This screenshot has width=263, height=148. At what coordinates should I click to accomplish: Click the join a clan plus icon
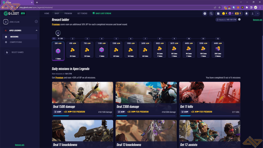pyautogui.click(x=36, y=22)
